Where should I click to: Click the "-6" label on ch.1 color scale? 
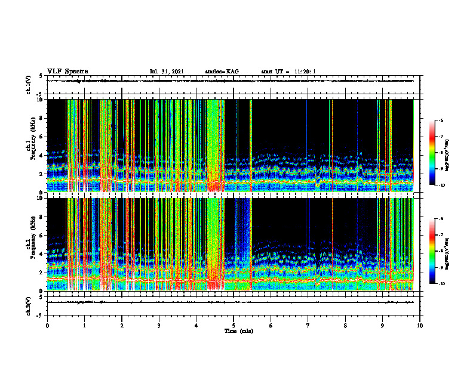(x=441, y=120)
